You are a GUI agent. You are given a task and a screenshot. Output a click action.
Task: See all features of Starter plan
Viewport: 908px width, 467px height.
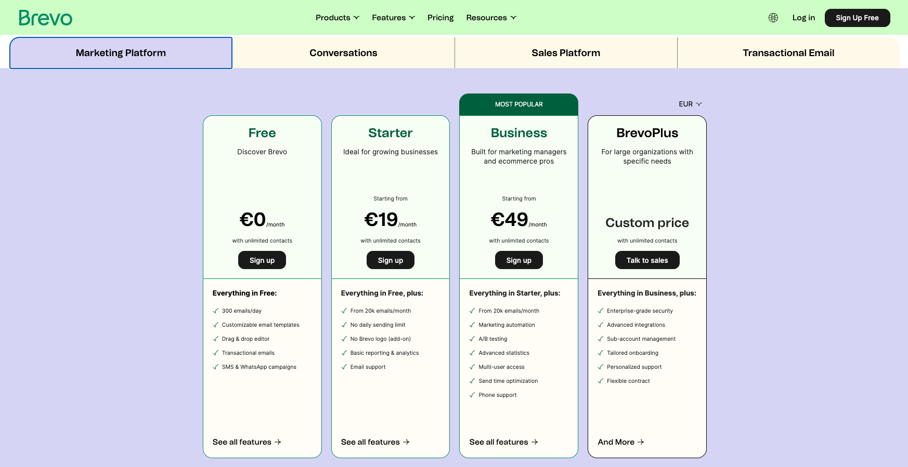(375, 442)
